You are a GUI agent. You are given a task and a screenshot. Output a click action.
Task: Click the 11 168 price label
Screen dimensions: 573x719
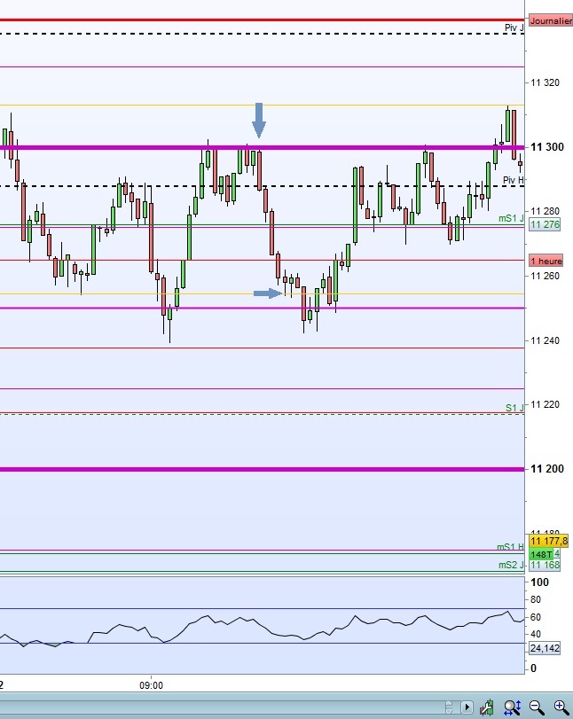click(545, 565)
